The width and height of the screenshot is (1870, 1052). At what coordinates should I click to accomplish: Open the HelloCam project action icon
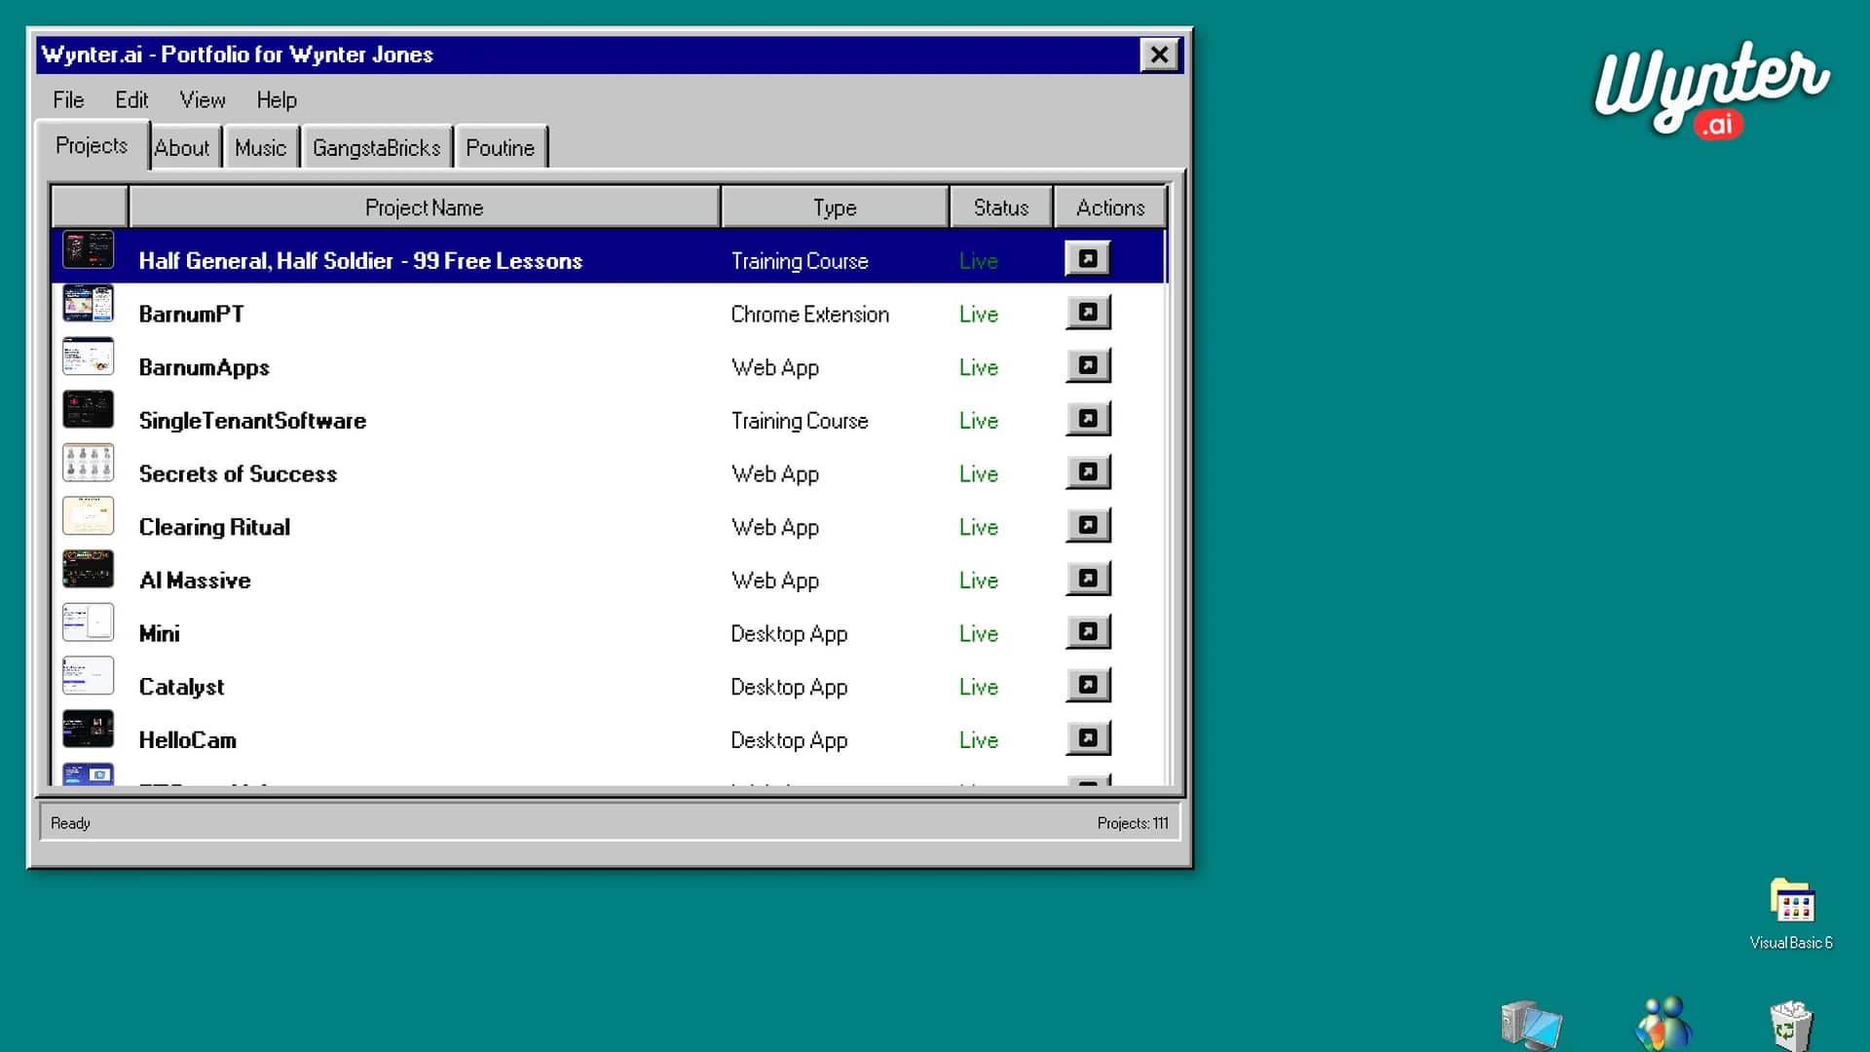pyautogui.click(x=1088, y=738)
